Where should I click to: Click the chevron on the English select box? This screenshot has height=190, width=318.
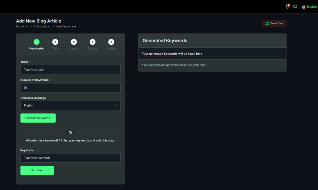[115, 105]
